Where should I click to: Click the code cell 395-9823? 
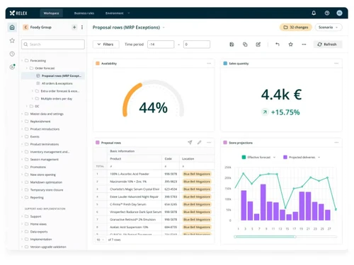point(171,182)
